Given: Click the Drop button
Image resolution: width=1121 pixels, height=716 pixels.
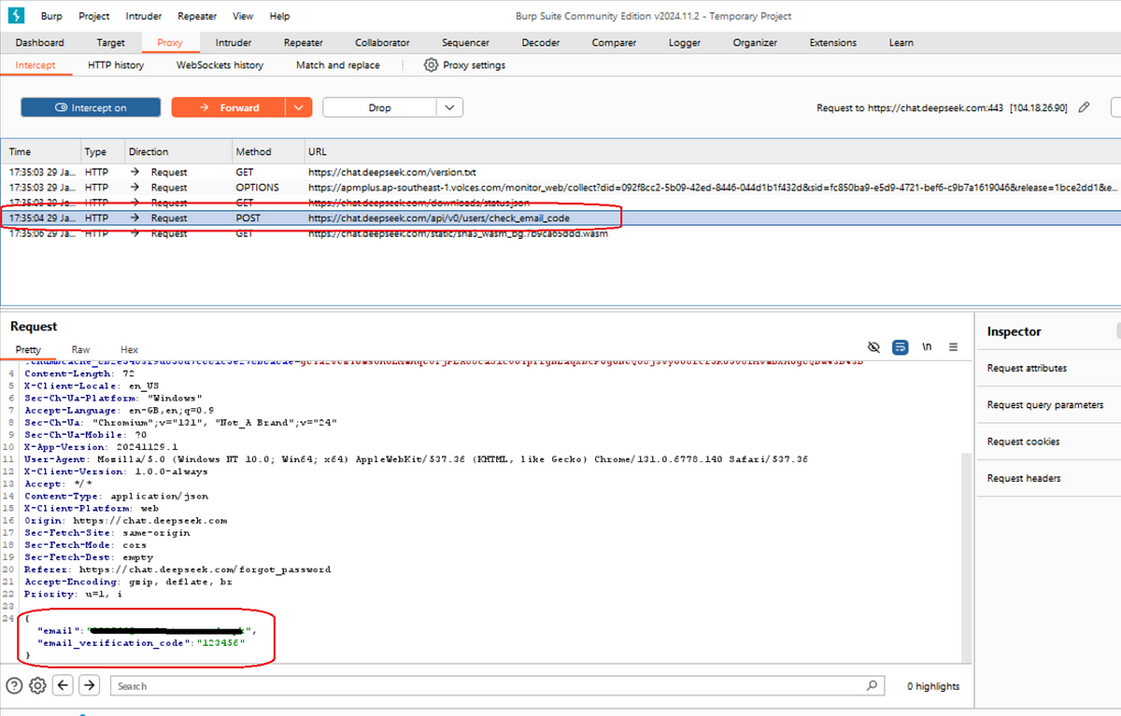Looking at the screenshot, I should [x=379, y=107].
